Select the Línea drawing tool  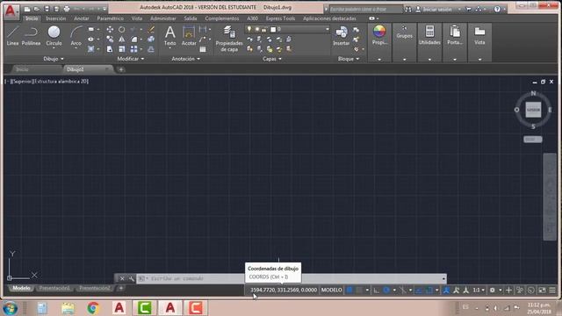click(12, 36)
